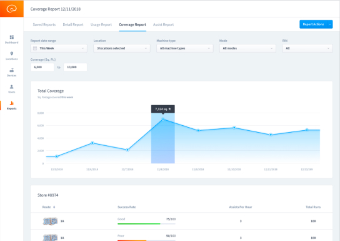Open route 1A map thumbnail in Poor row
340x241 pixels.
pyautogui.click(x=50, y=237)
